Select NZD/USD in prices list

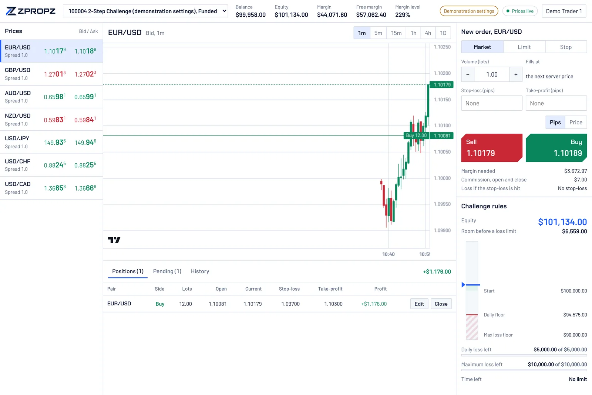51,120
